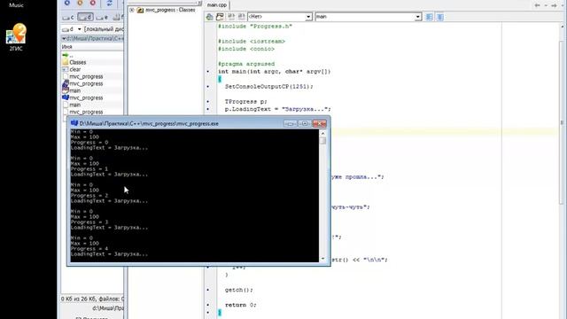
Task: Minimize the mvc_progress.exe console window
Action: click(x=291, y=124)
